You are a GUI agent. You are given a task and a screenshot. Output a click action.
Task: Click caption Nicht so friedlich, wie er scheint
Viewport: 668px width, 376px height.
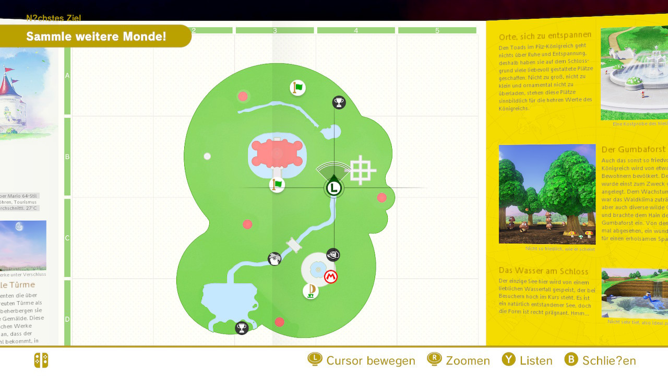click(x=560, y=249)
